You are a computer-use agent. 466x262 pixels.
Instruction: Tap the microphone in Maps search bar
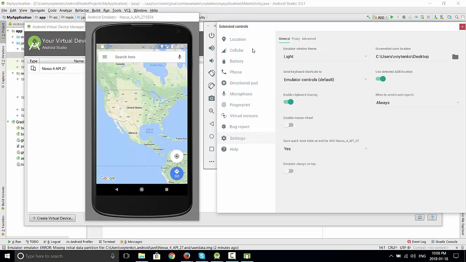[x=179, y=57]
